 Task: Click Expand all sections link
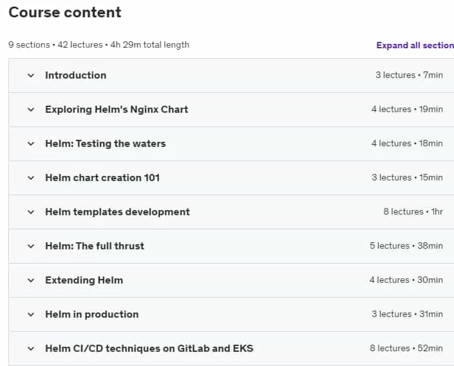(x=415, y=45)
